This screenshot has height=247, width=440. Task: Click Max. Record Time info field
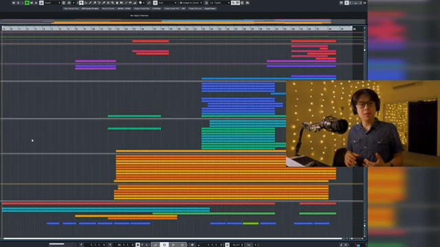(x=81, y=8)
